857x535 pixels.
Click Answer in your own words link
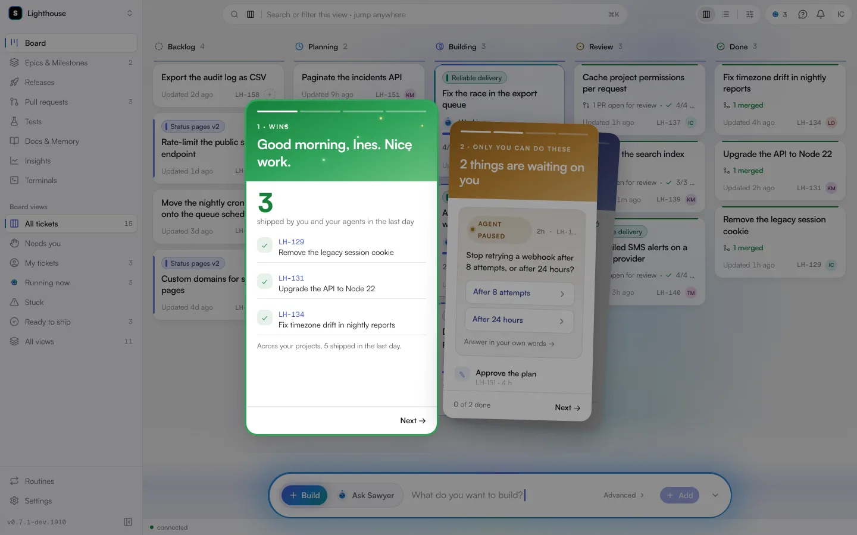pyautogui.click(x=509, y=343)
